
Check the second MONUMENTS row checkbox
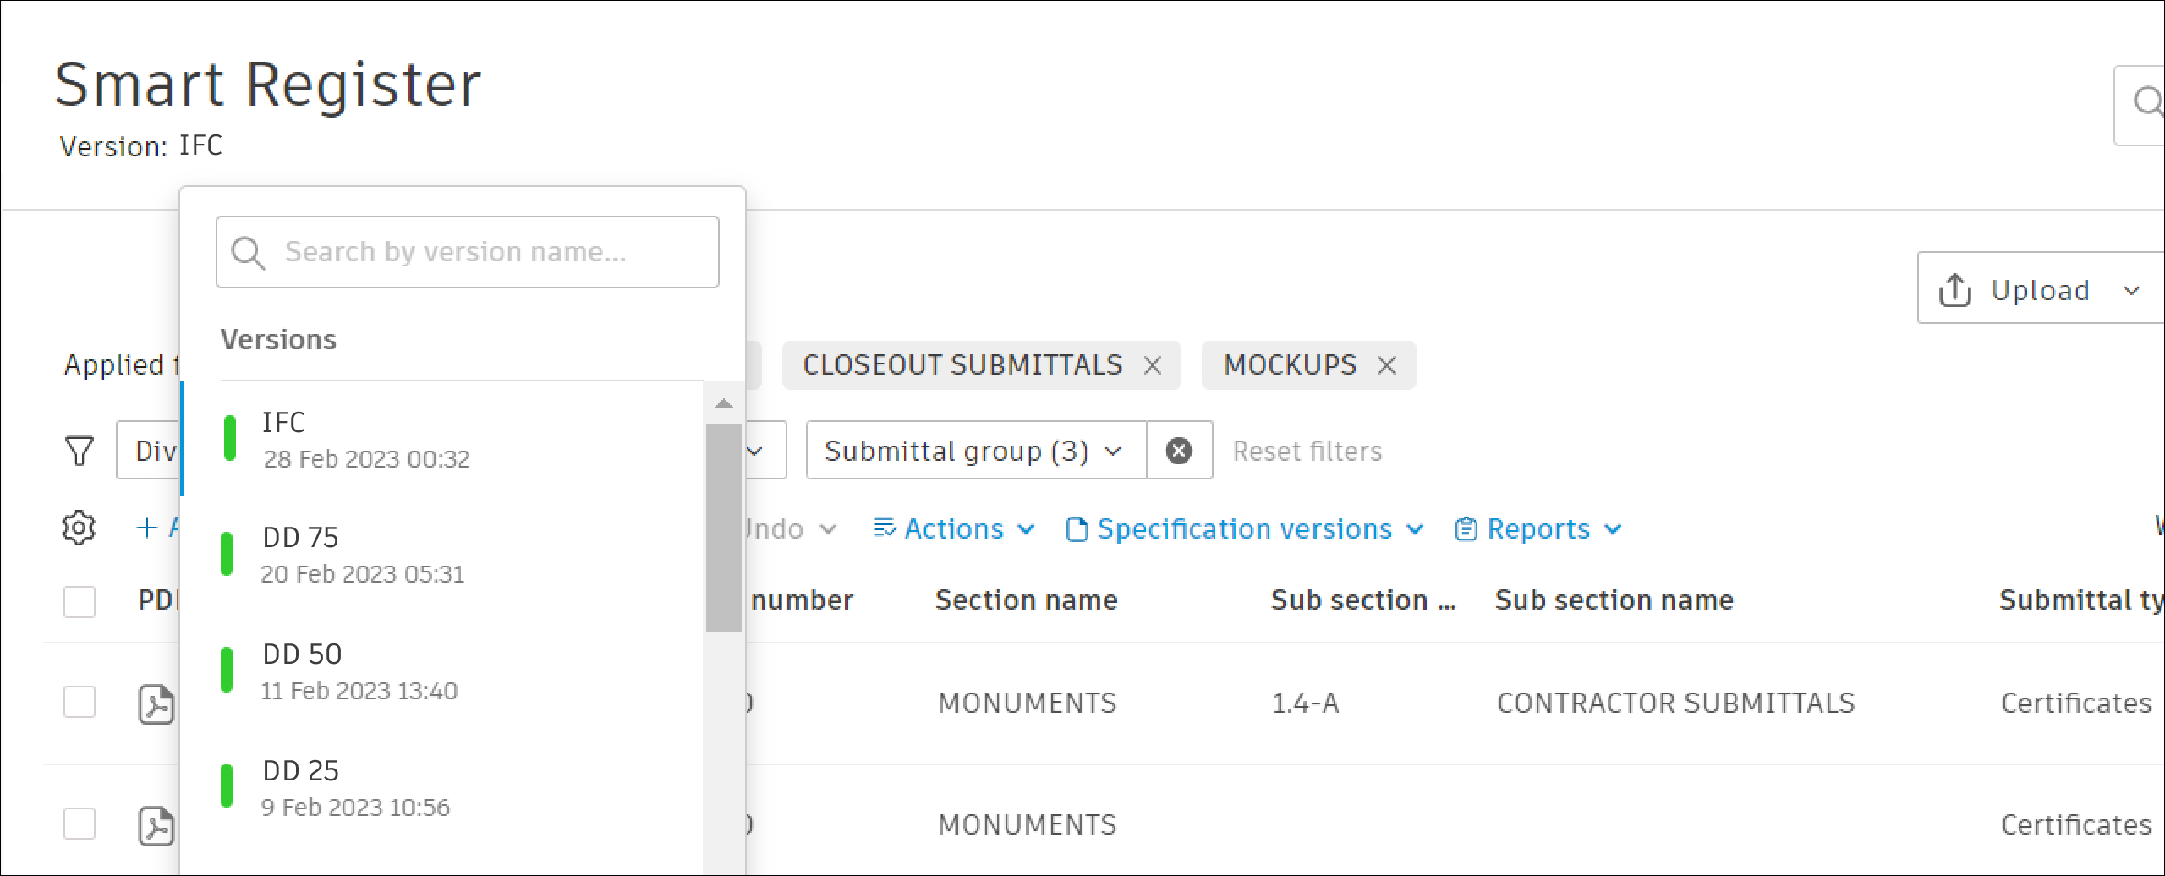[x=79, y=824]
